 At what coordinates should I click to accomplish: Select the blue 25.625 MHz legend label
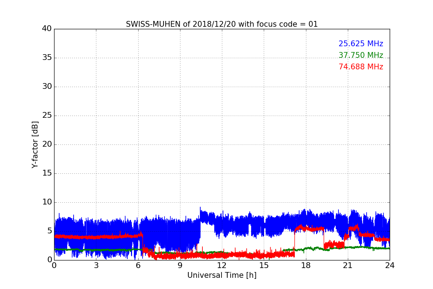361,44
